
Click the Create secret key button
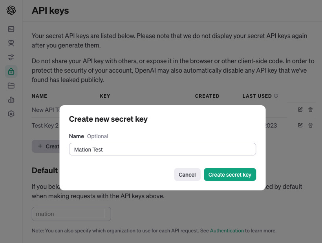(230, 175)
